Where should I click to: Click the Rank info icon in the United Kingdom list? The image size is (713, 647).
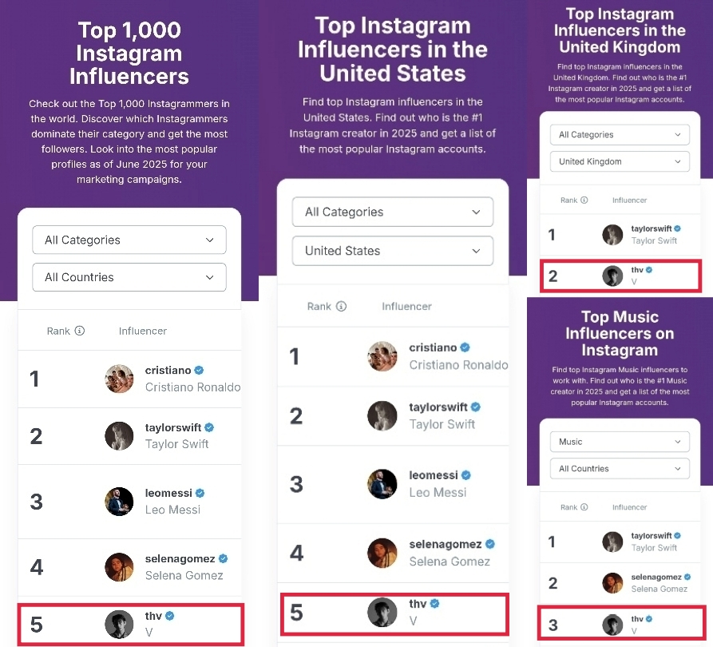point(584,200)
